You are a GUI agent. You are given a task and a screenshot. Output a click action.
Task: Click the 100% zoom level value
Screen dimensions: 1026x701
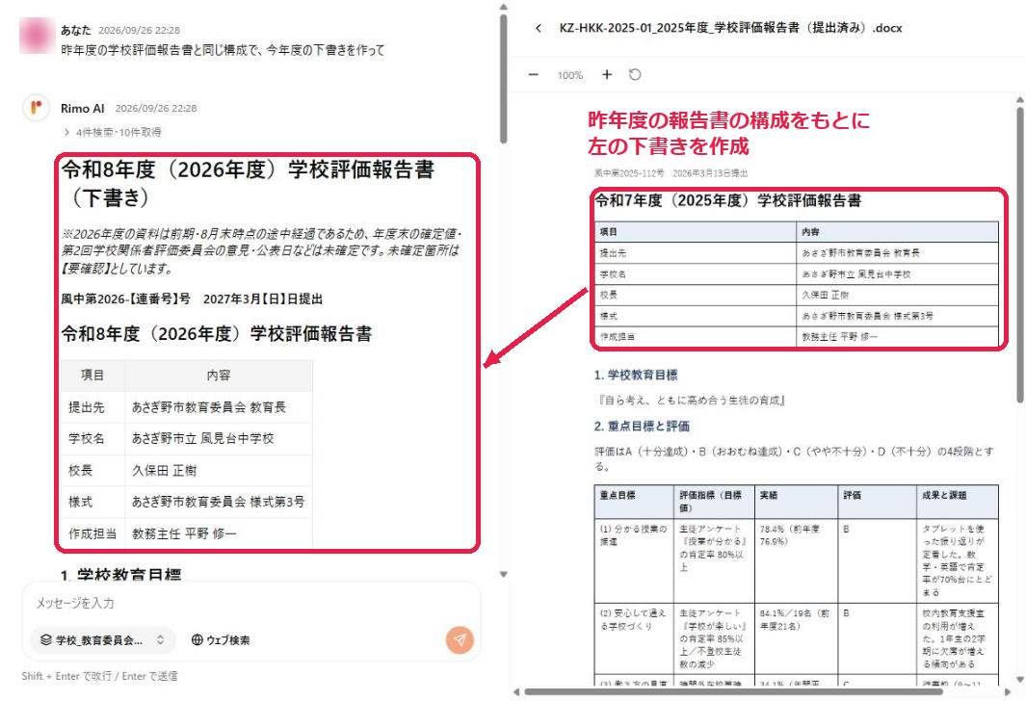[570, 75]
